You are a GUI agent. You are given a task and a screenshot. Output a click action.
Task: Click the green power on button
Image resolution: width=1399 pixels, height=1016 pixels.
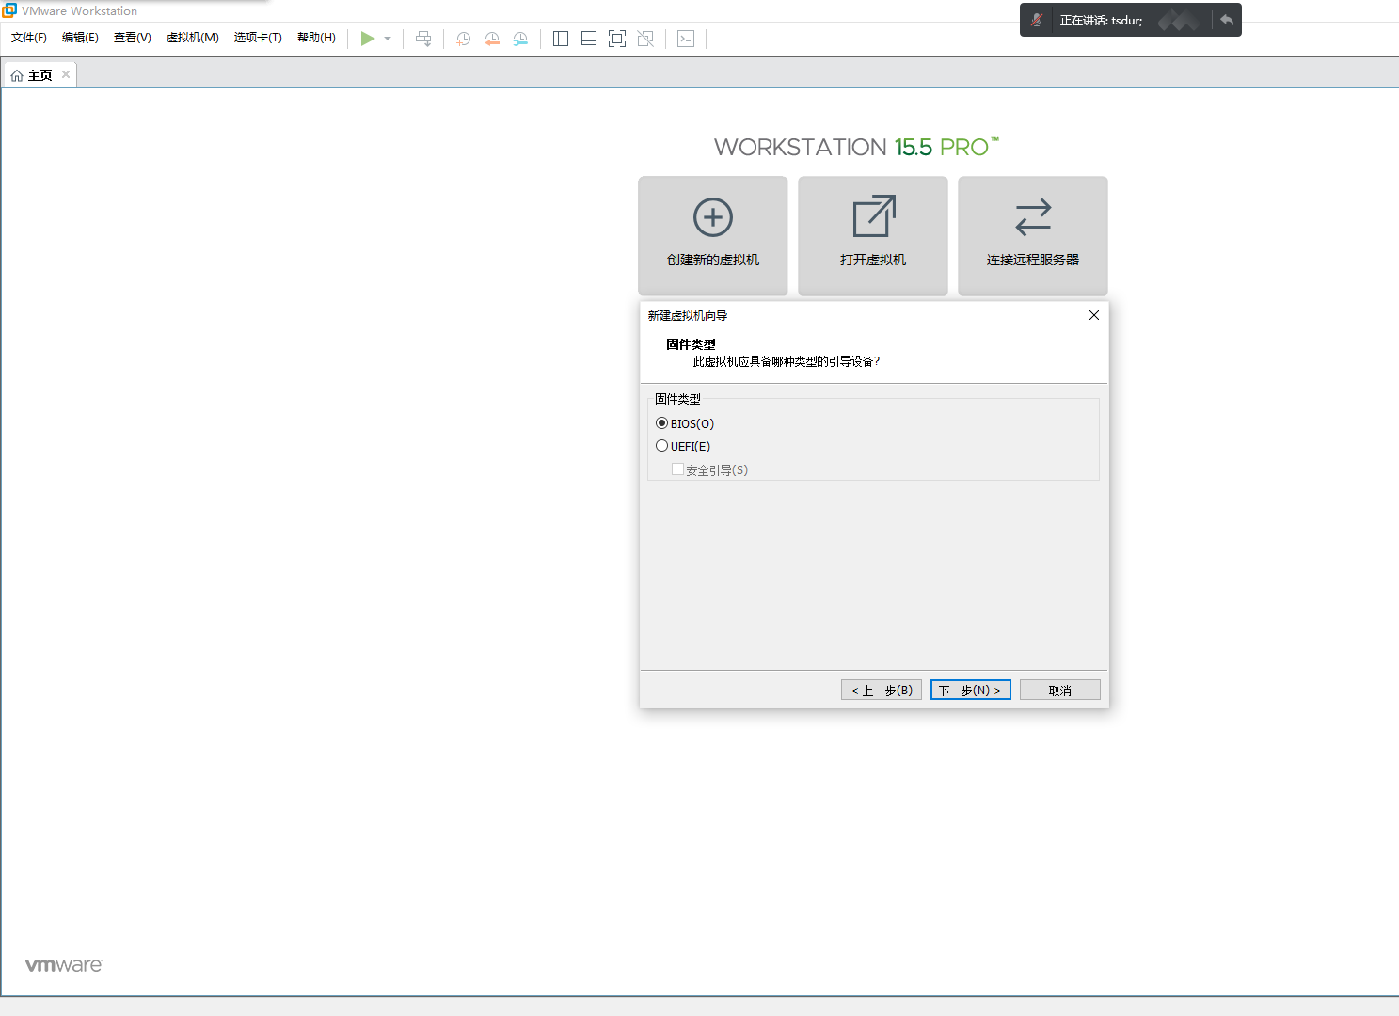pyautogui.click(x=369, y=39)
